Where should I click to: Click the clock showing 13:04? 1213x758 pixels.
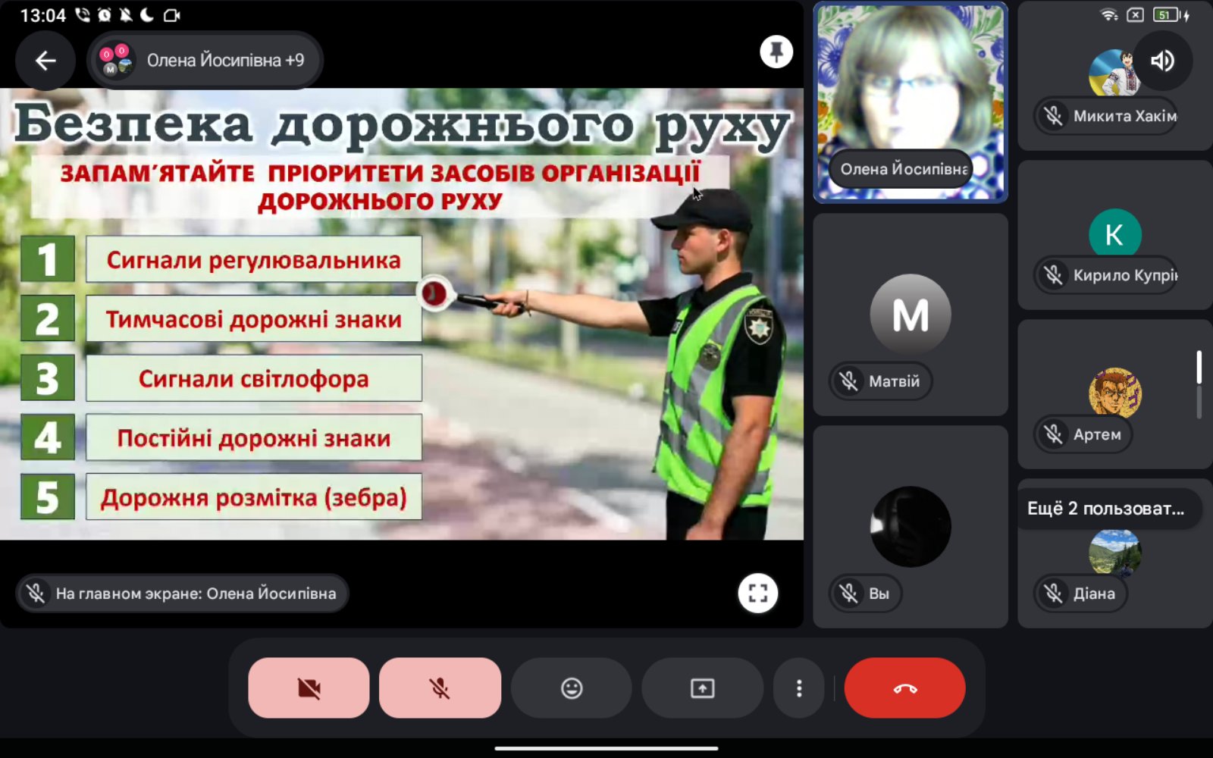(x=42, y=15)
